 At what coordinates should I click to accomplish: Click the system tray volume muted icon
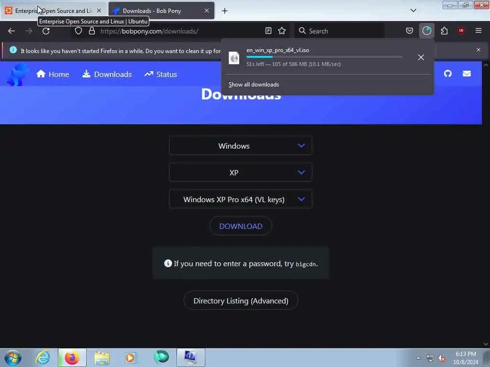pos(442,358)
